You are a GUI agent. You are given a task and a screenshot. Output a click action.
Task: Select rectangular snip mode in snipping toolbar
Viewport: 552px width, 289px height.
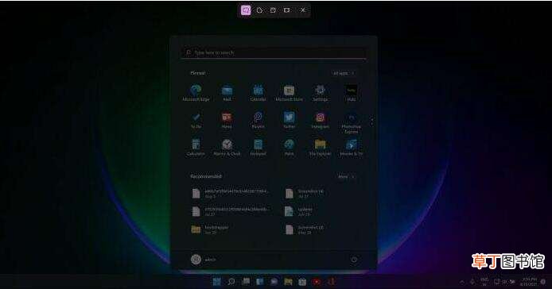click(x=246, y=10)
